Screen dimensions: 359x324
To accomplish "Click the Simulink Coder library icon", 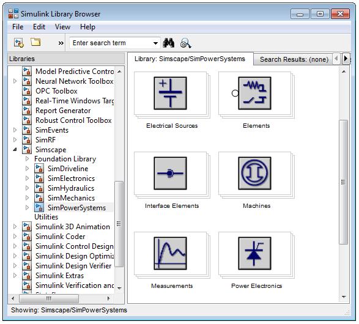I will point(27,237).
